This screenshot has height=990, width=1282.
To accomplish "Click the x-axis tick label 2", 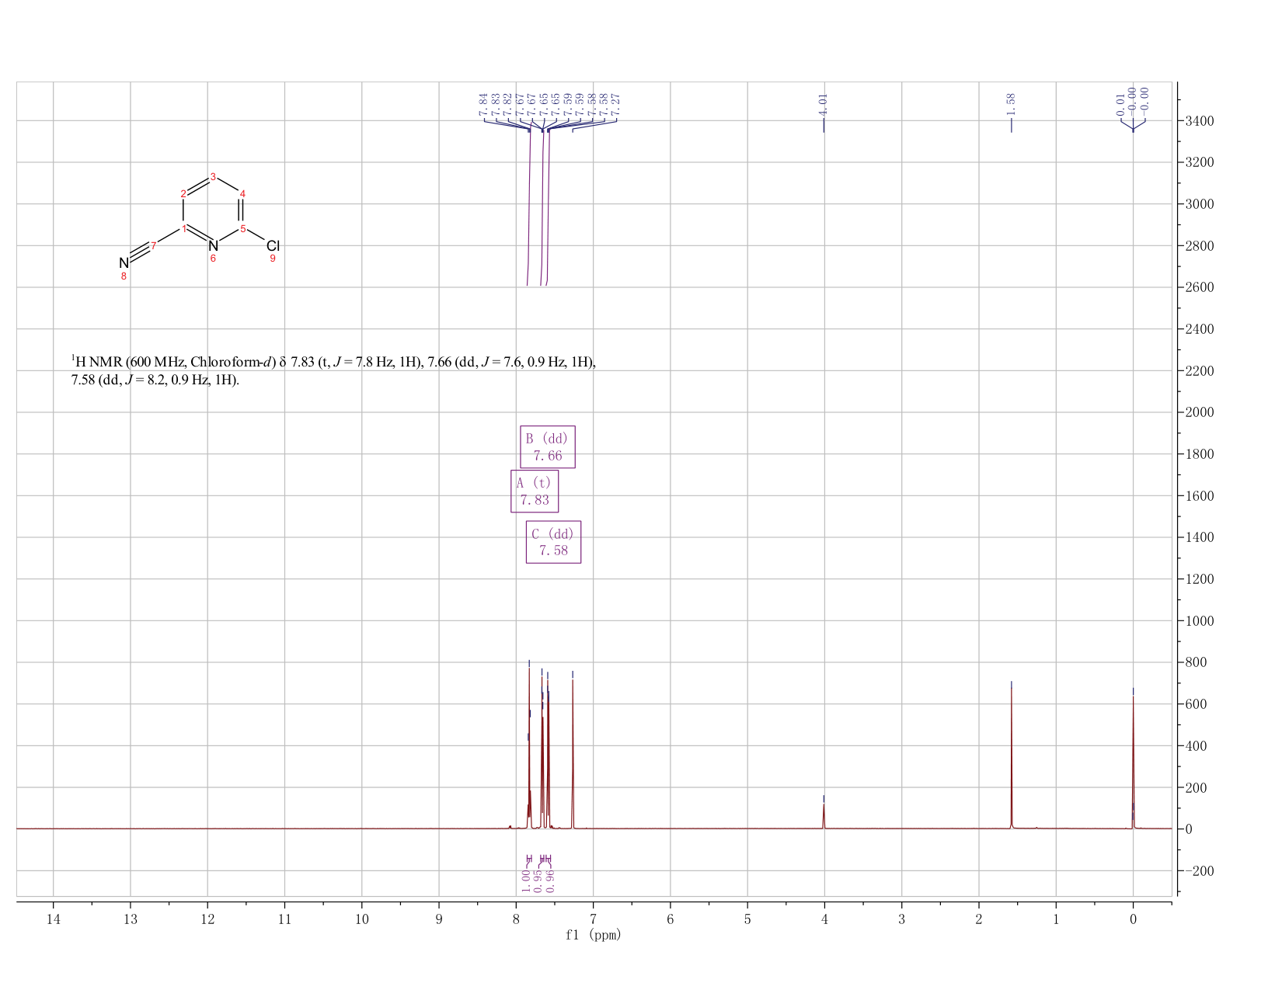I will (x=978, y=919).
